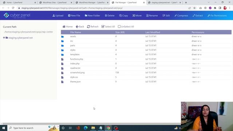This screenshot has width=233, height=131.
Task: Click the inc folder icon
Action: click(x=62, y=41)
